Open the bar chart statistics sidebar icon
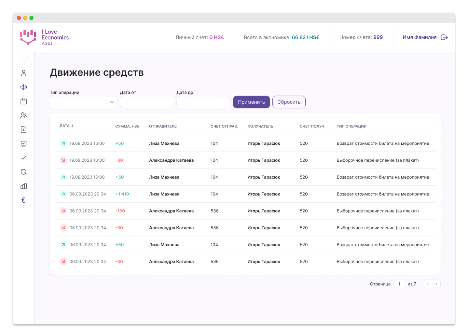 (24, 186)
